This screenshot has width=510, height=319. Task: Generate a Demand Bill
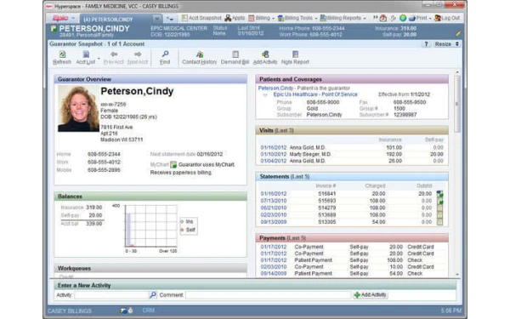tap(235, 58)
